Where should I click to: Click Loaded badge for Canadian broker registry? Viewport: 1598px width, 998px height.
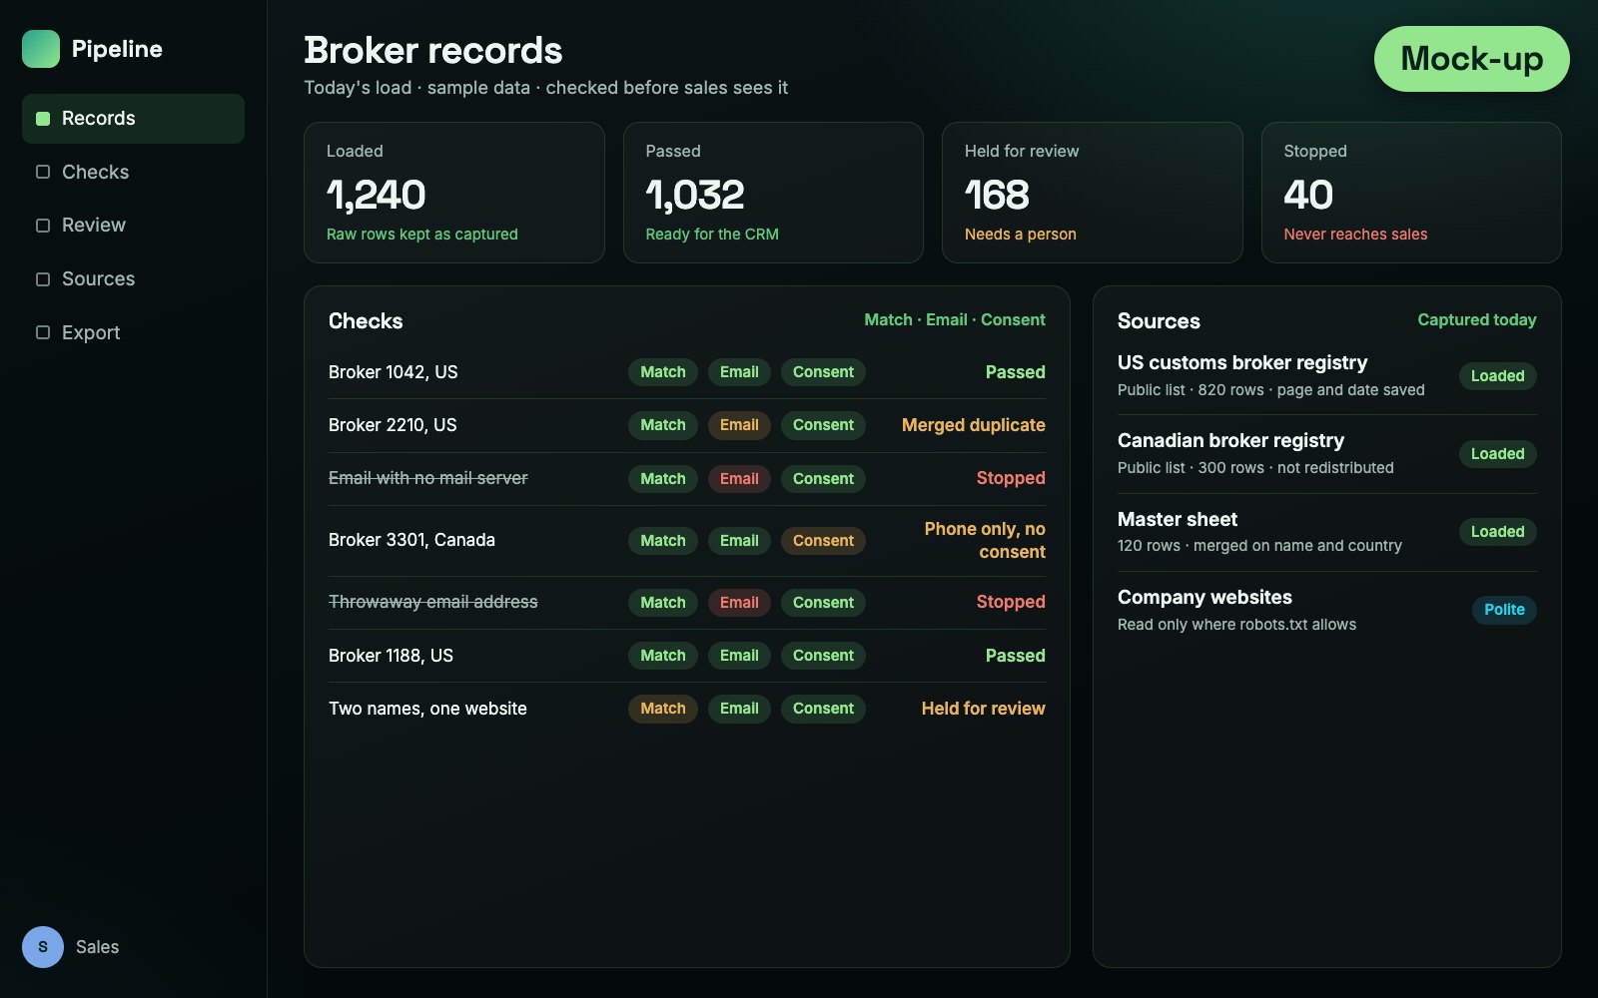point(1497,454)
